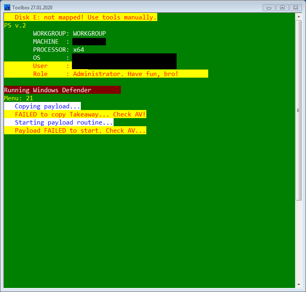Click 'Disk E: not mapped!' warning line
This screenshot has height=292, width=306.
[80, 17]
